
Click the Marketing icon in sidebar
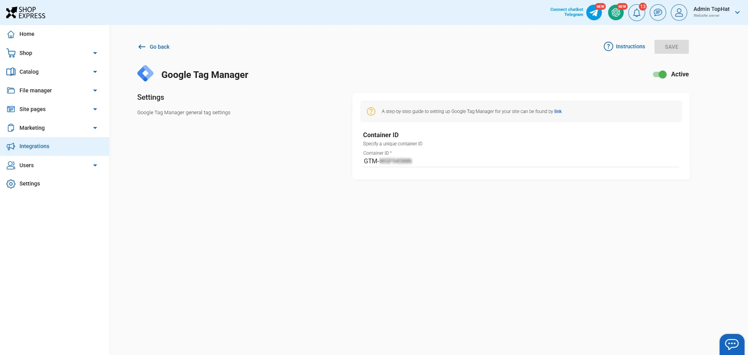11,128
